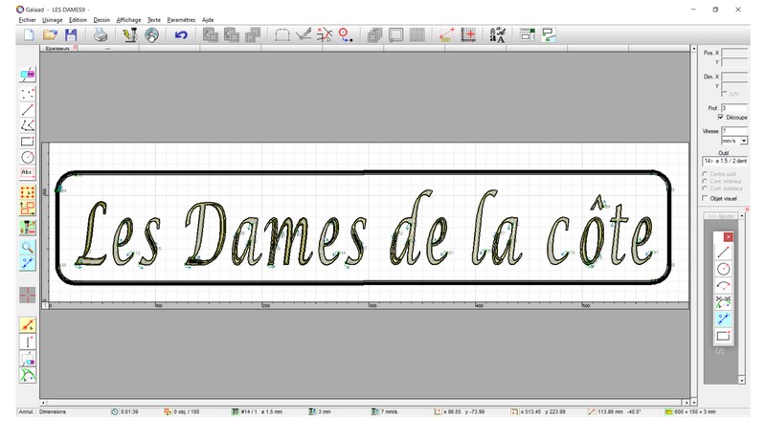Click the Print icon in the toolbar
This screenshot has width=766, height=421.
(101, 35)
